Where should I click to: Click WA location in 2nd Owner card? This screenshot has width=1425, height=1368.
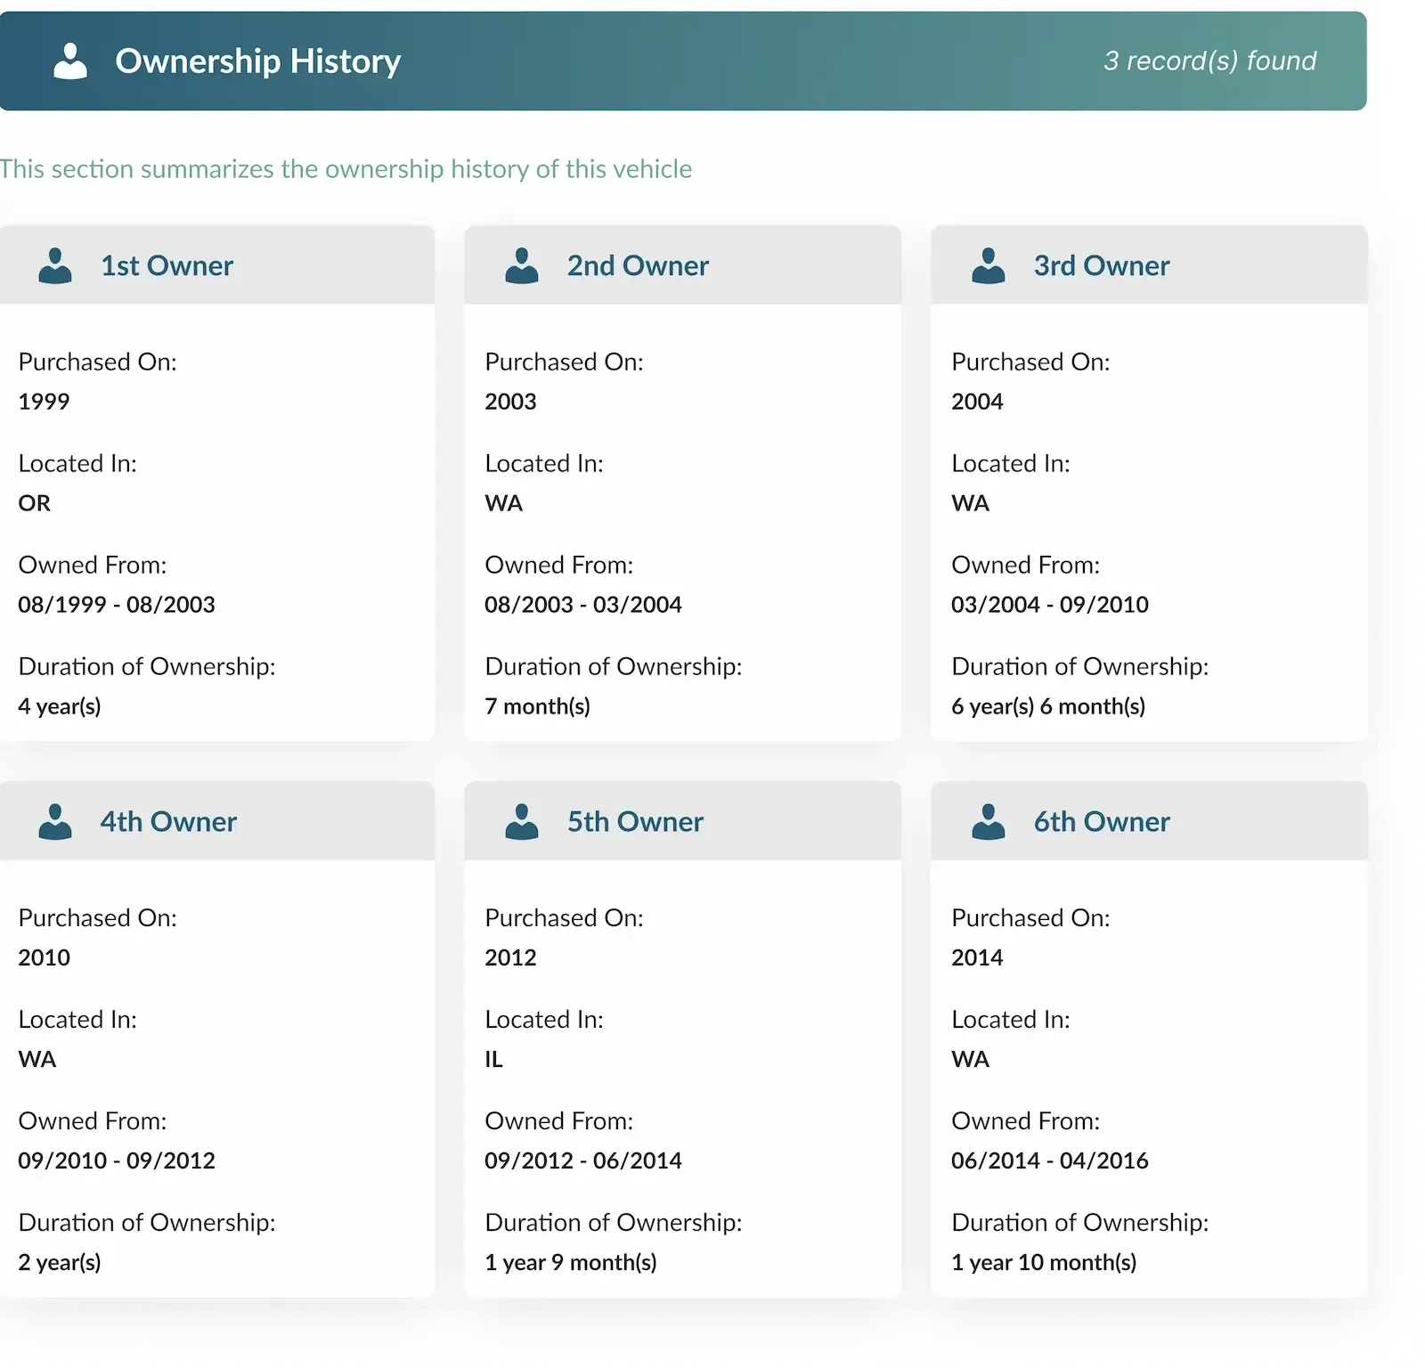pyautogui.click(x=504, y=503)
